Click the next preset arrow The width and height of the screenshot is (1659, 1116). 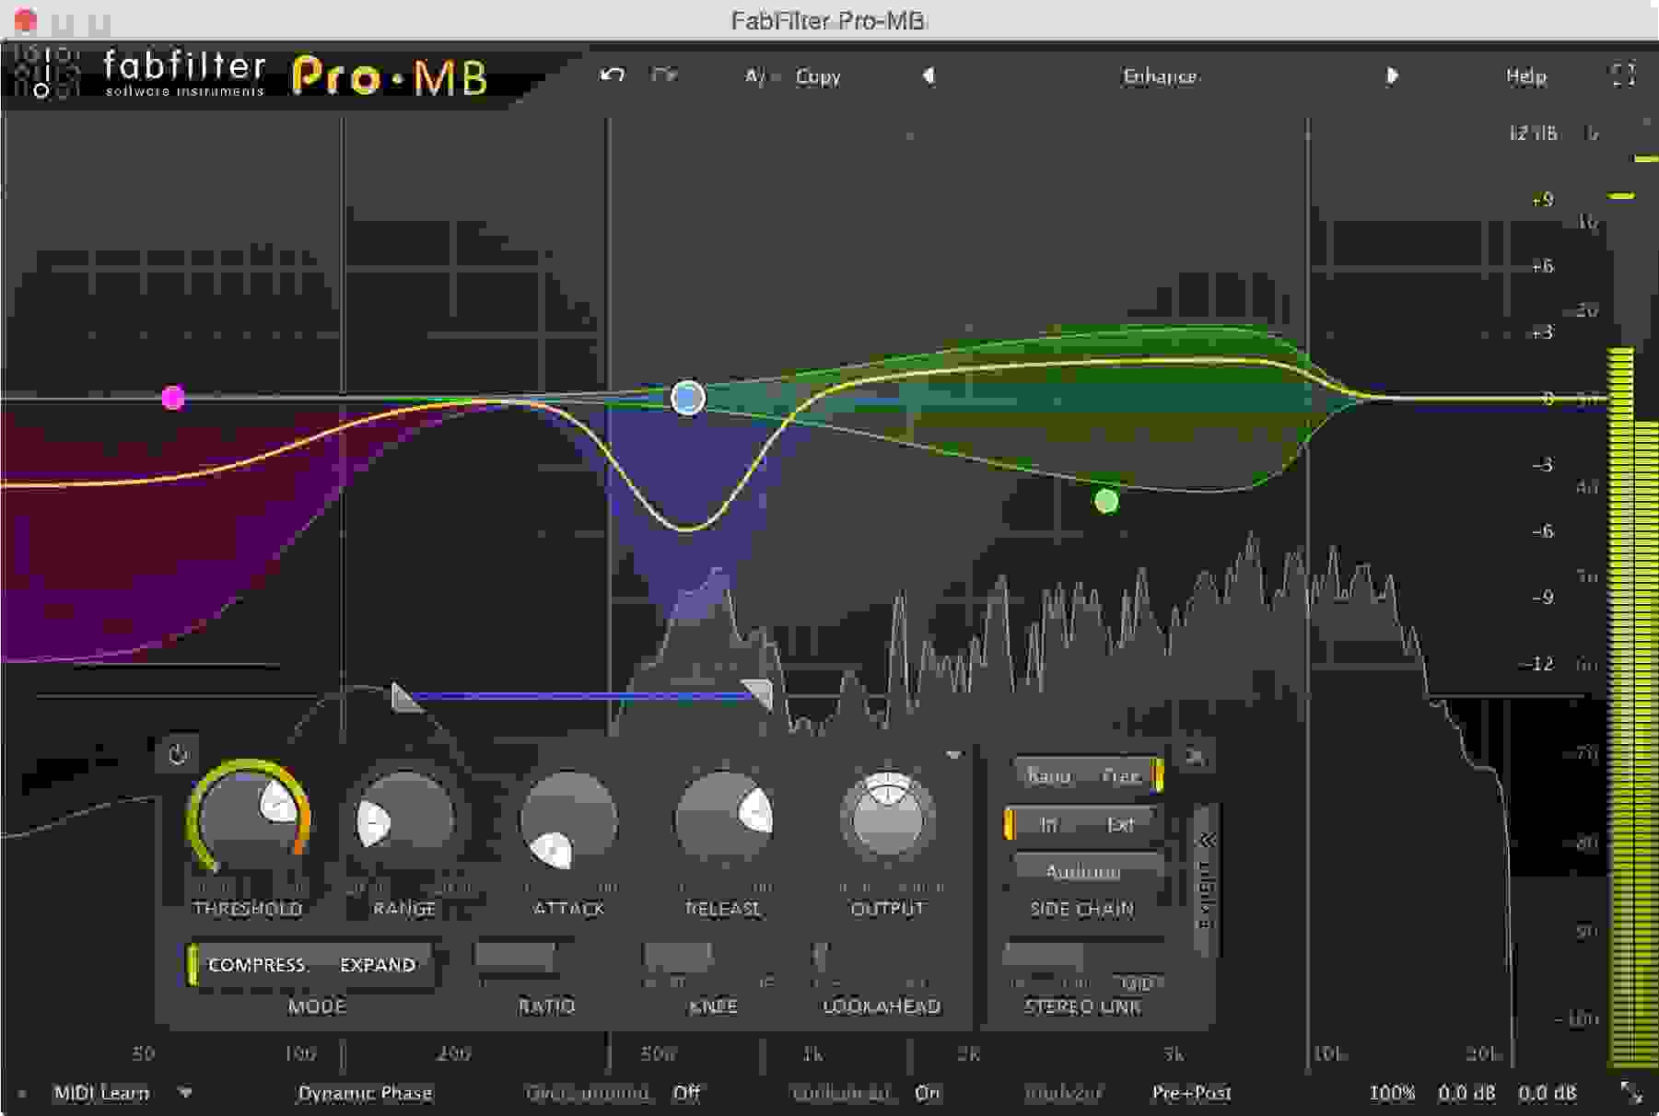click(1393, 76)
